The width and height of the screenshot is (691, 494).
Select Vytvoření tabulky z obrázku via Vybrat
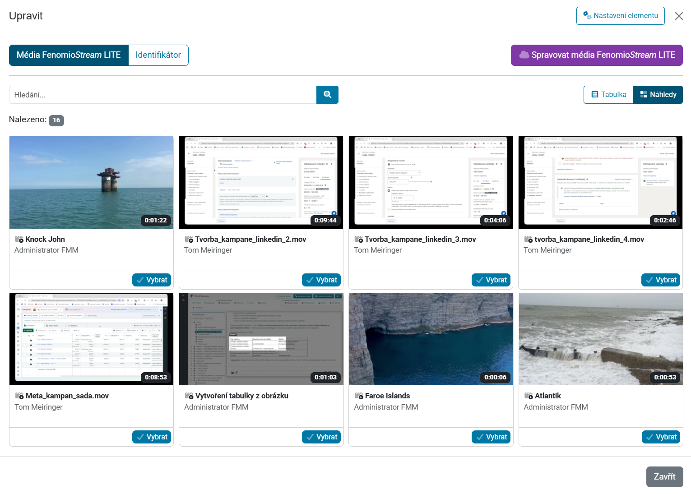click(321, 437)
